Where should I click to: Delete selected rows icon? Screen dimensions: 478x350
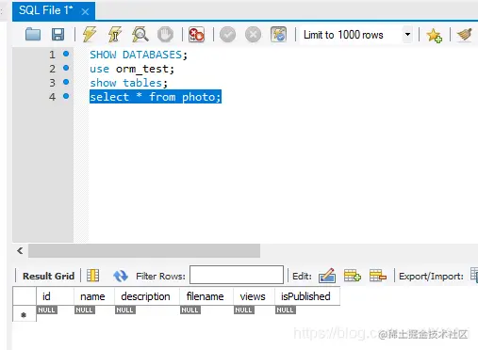[x=377, y=276]
